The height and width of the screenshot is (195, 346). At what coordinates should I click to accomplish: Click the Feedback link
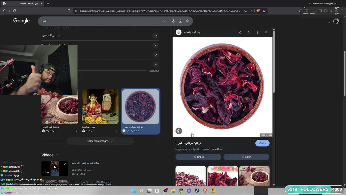pos(154,71)
